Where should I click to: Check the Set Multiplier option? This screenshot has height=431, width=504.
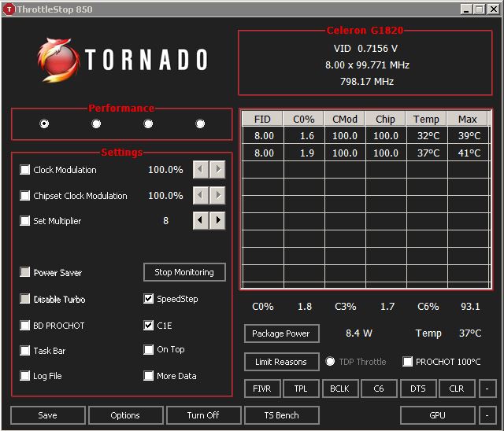[x=24, y=221]
